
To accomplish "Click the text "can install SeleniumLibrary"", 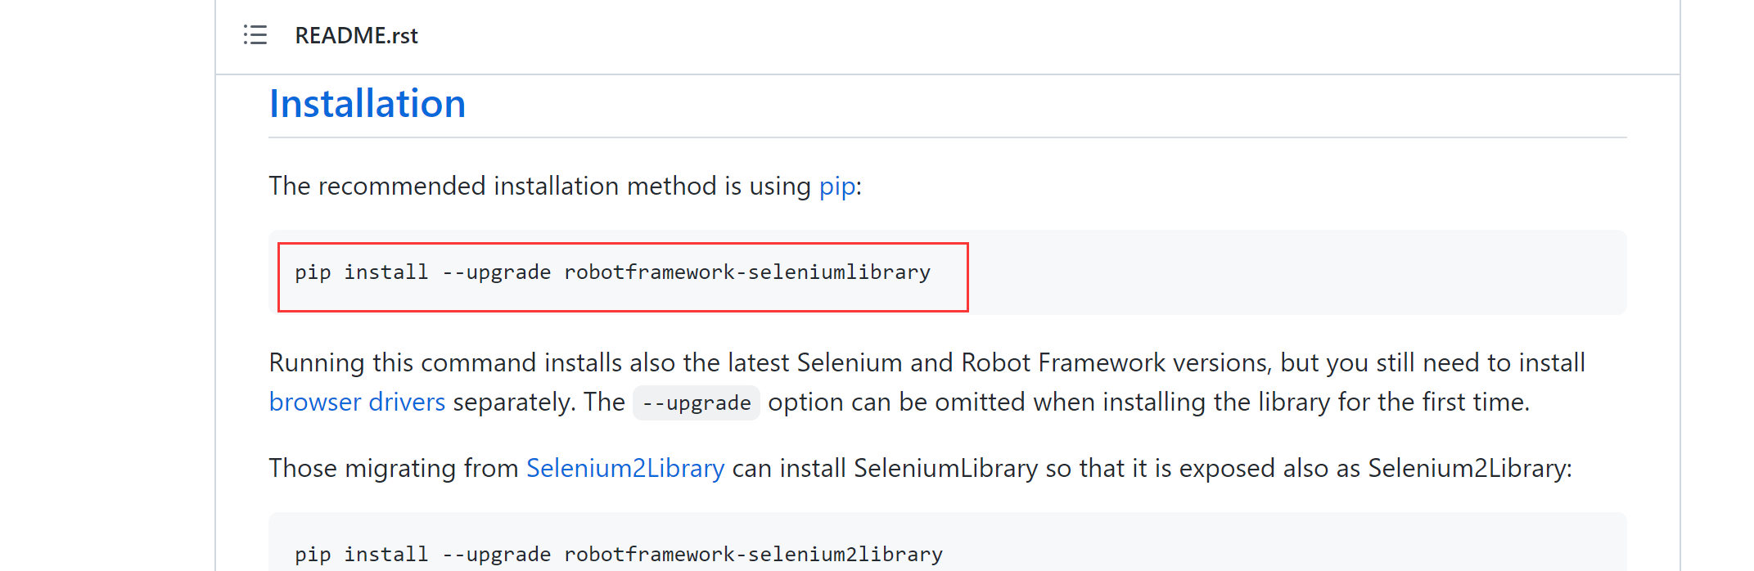I will click(884, 469).
